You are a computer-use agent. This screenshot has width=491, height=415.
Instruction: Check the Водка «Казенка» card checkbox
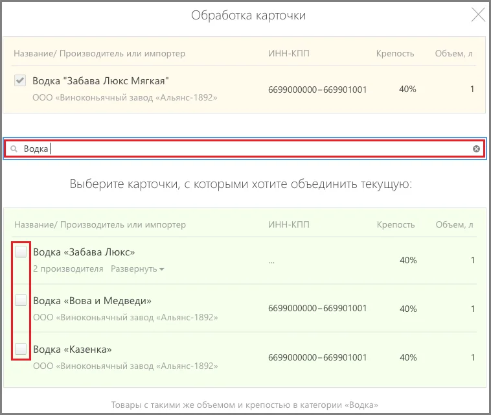pos(21,349)
